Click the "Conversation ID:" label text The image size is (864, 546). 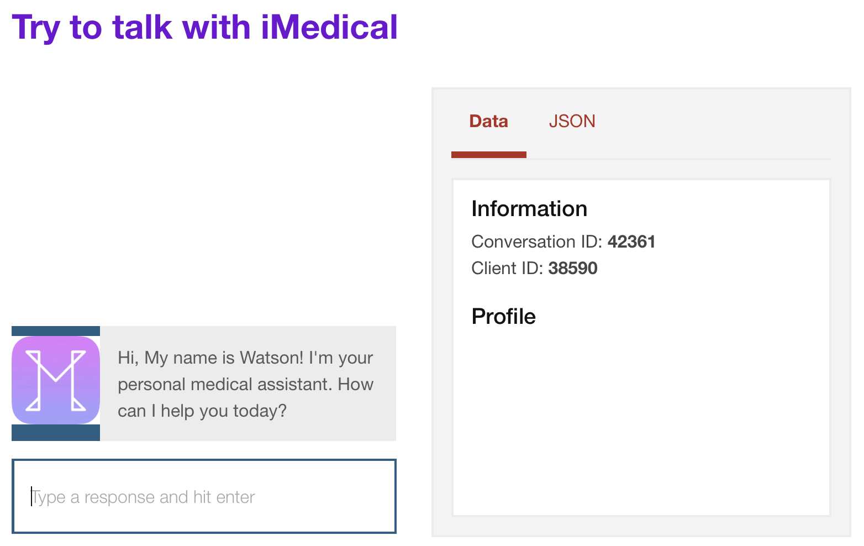point(536,242)
